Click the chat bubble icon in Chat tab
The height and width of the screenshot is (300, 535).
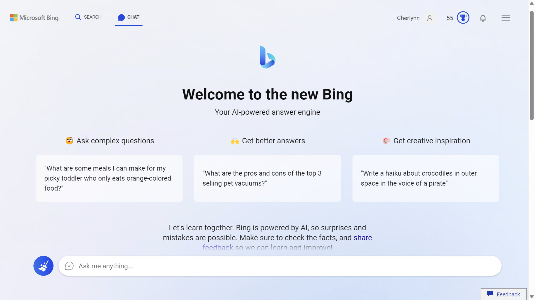pos(121,17)
